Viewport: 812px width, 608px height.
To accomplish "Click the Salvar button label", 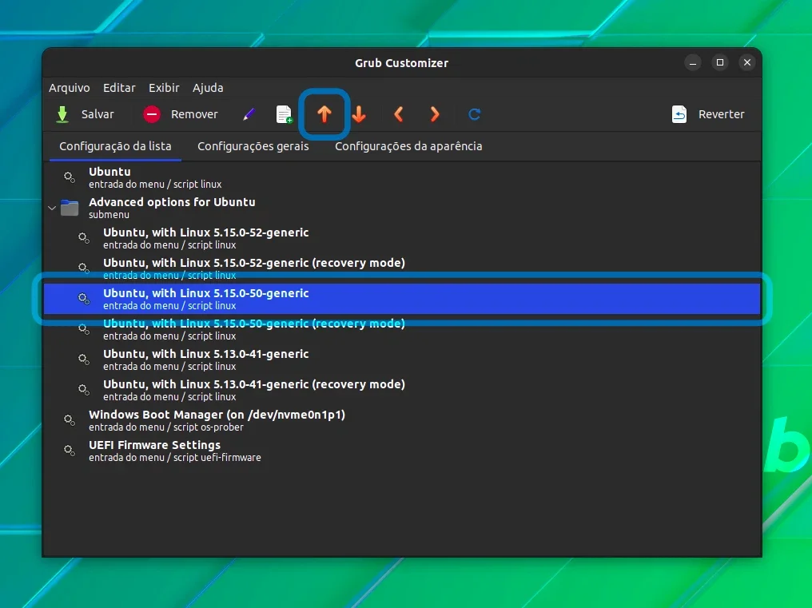I will [x=98, y=114].
